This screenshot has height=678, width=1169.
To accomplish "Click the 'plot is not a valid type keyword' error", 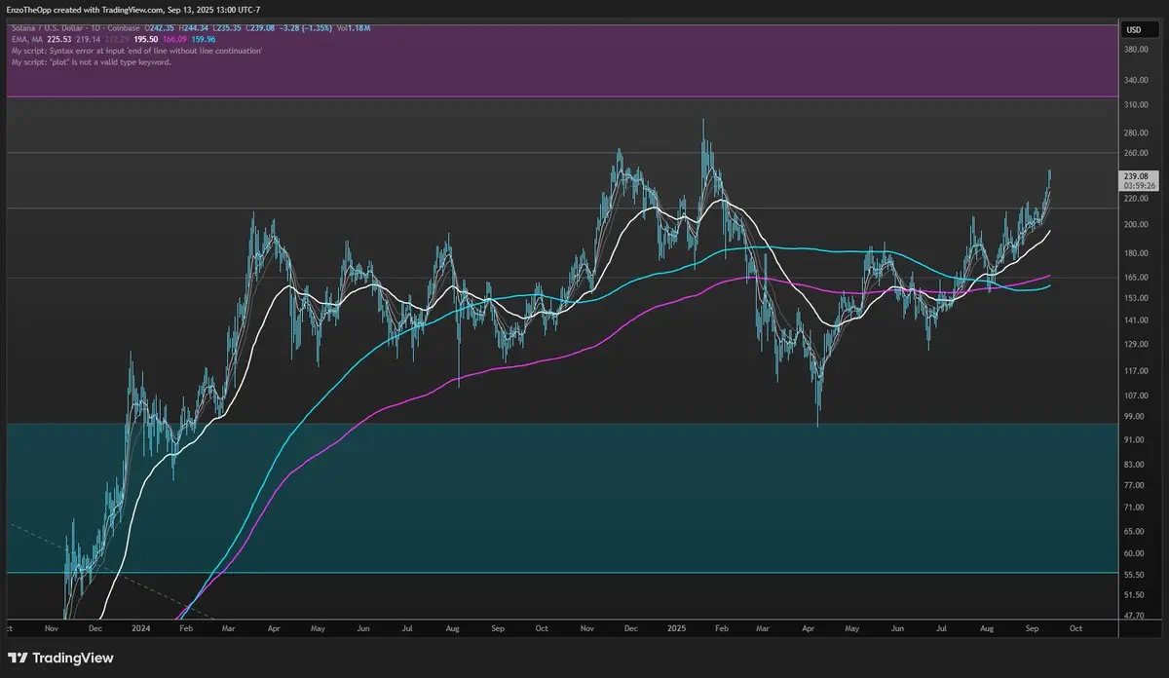I will tap(92, 61).
